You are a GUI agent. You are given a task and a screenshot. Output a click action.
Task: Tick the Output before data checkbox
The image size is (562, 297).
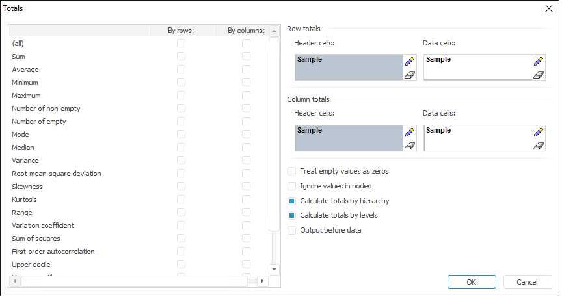292,230
